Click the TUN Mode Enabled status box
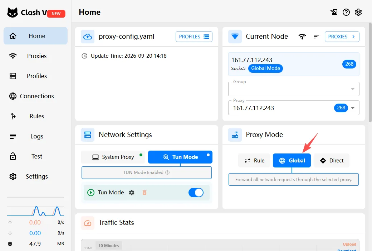 [147, 172]
